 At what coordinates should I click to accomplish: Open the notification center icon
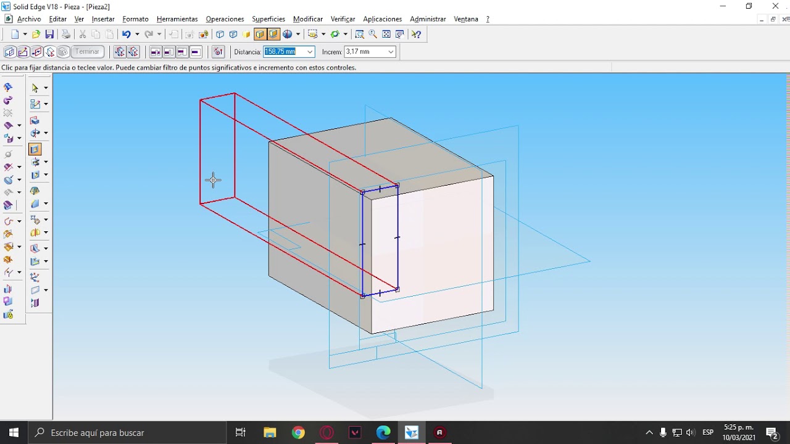pos(771,433)
